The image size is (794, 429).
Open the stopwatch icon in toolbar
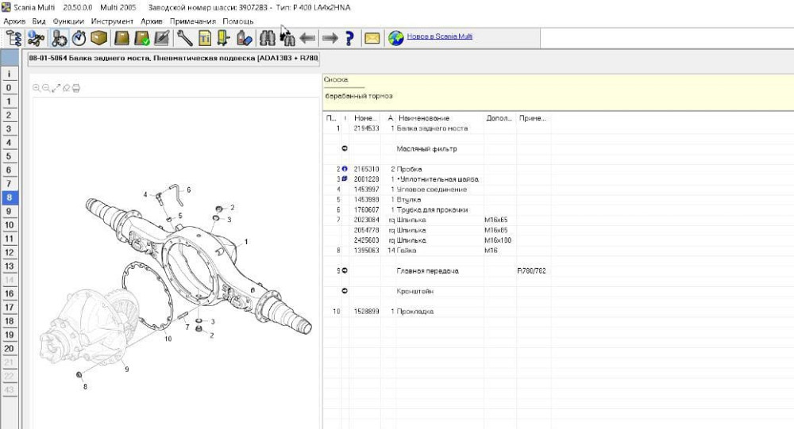pos(79,37)
